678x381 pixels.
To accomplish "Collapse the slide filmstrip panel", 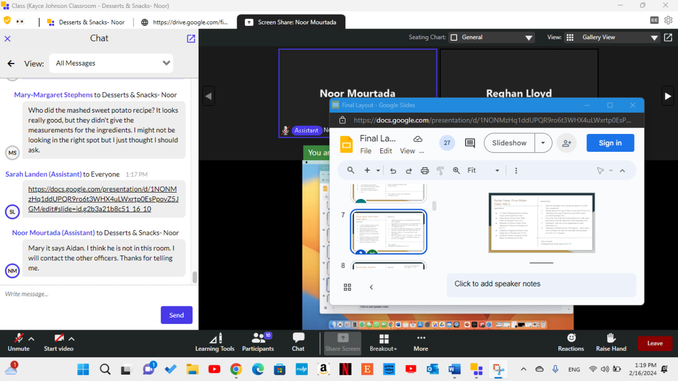I will [371, 287].
